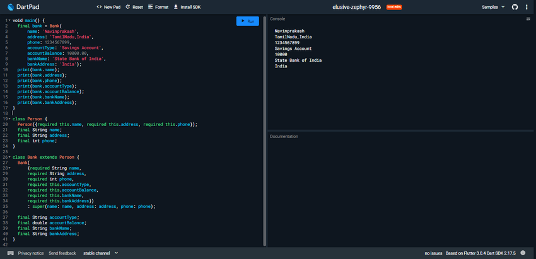Click code line final double accountBalance;
This screenshot has height=259, width=536.
click(x=52, y=223)
